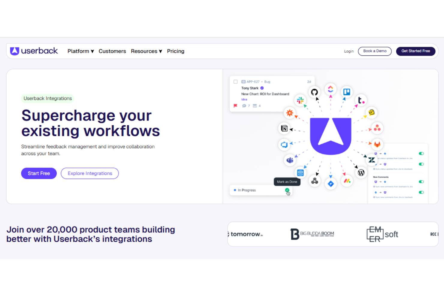Open the Notion integration icon
The height and width of the screenshot is (296, 444).
(284, 129)
